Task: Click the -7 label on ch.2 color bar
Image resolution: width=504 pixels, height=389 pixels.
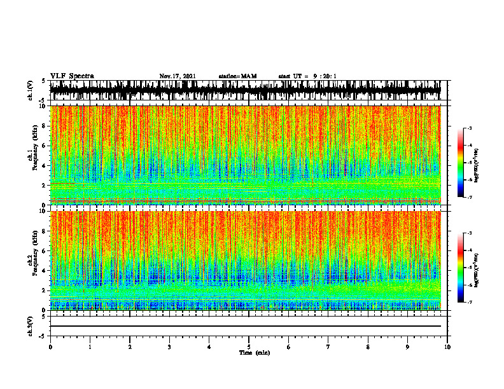Action: tap(470, 302)
